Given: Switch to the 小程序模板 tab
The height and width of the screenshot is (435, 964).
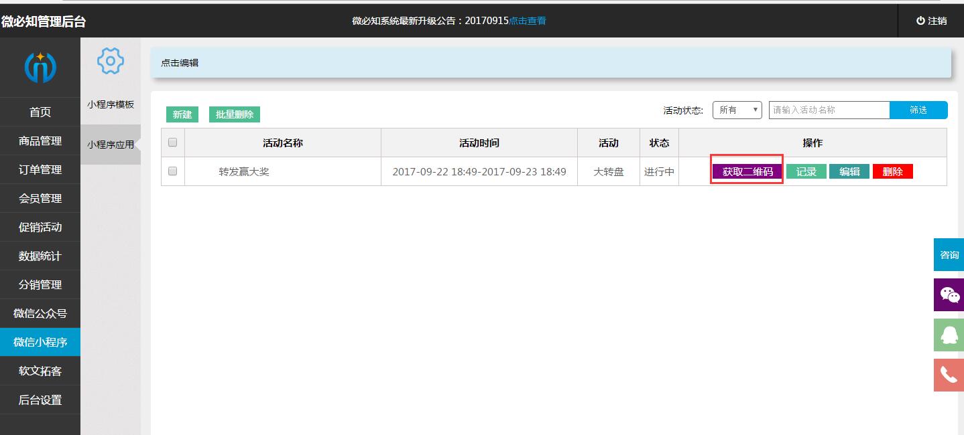Looking at the screenshot, I should click(111, 104).
